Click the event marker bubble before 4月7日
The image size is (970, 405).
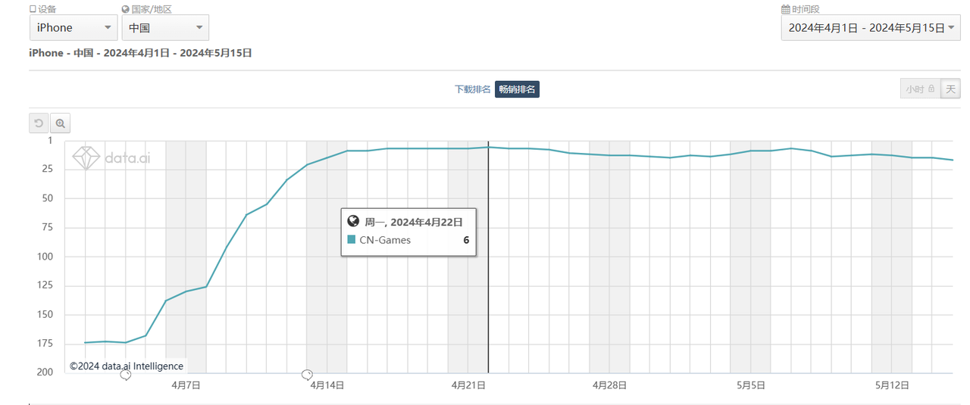(126, 375)
